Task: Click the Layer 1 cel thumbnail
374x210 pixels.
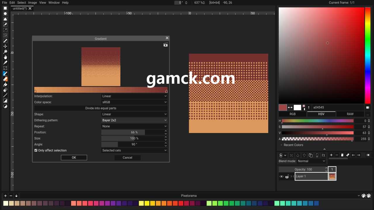Action: (332, 176)
